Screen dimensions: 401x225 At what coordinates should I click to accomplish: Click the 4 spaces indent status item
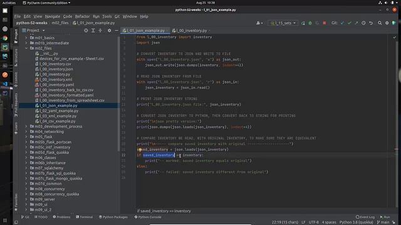point(329,222)
